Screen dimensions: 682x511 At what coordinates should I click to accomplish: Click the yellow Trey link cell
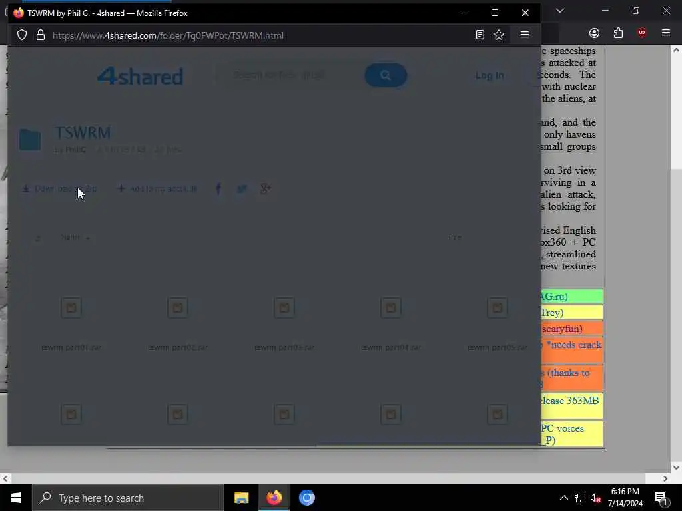pyautogui.click(x=572, y=313)
